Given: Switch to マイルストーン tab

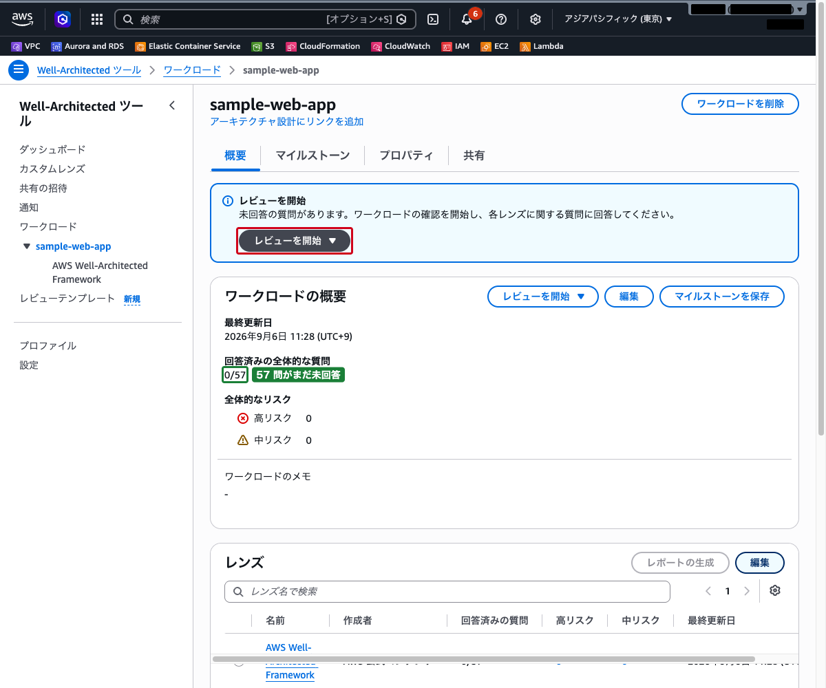Looking at the screenshot, I should click(x=313, y=155).
